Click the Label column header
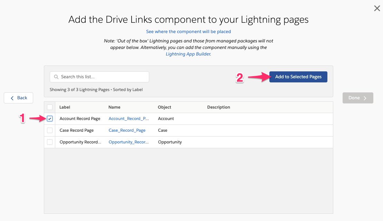 coord(65,107)
